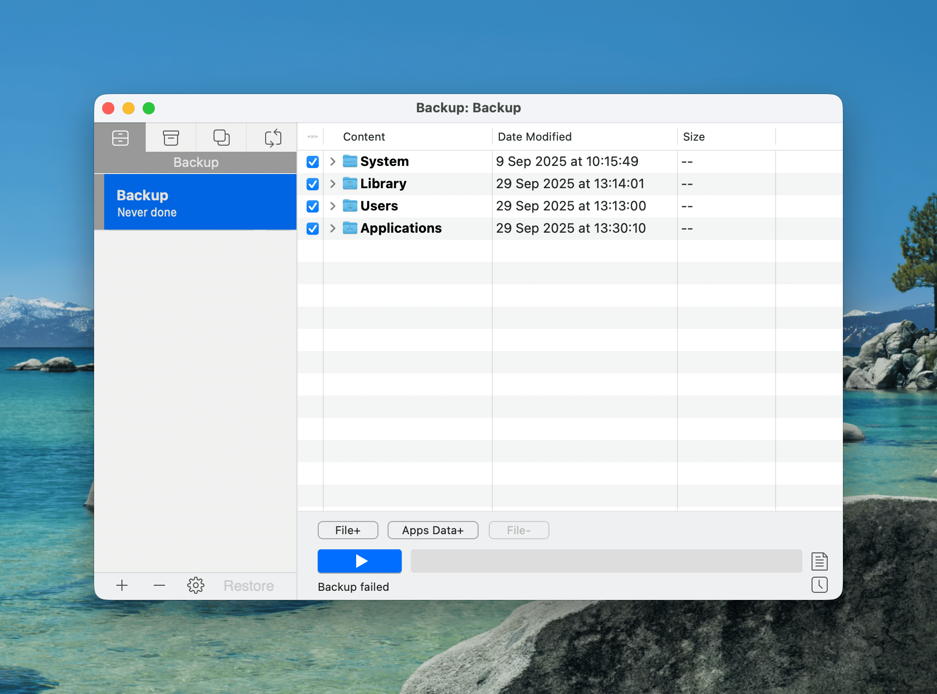The width and height of the screenshot is (937, 694).
Task: Click the Apps Data+ button
Action: (433, 530)
